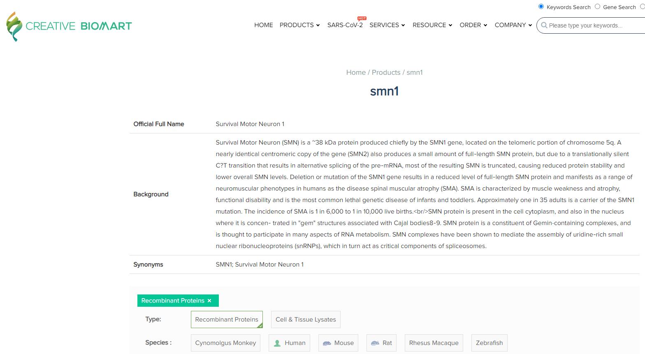Click 'SMN1; Survival Motor Neuron 1' synonyms value

point(260,264)
